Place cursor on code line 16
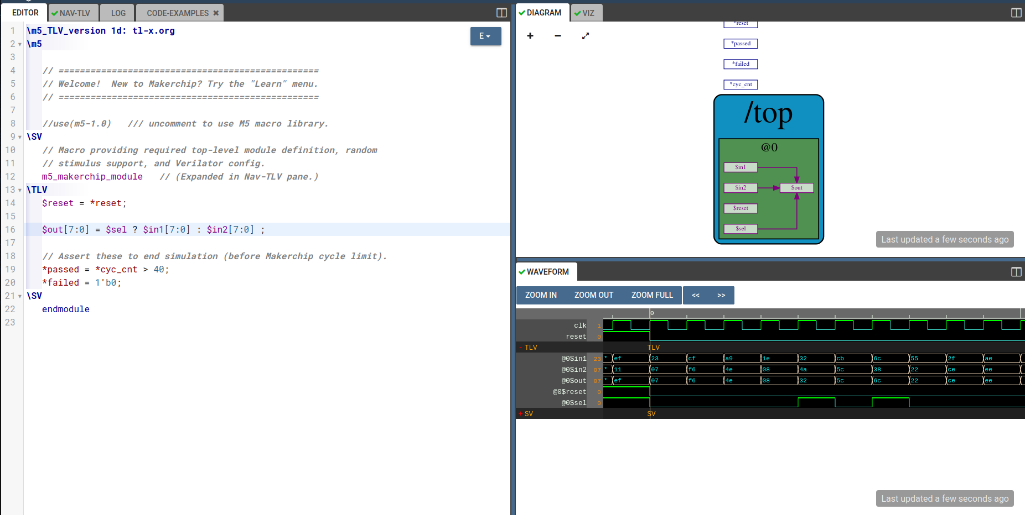1025x515 pixels. (x=267, y=230)
